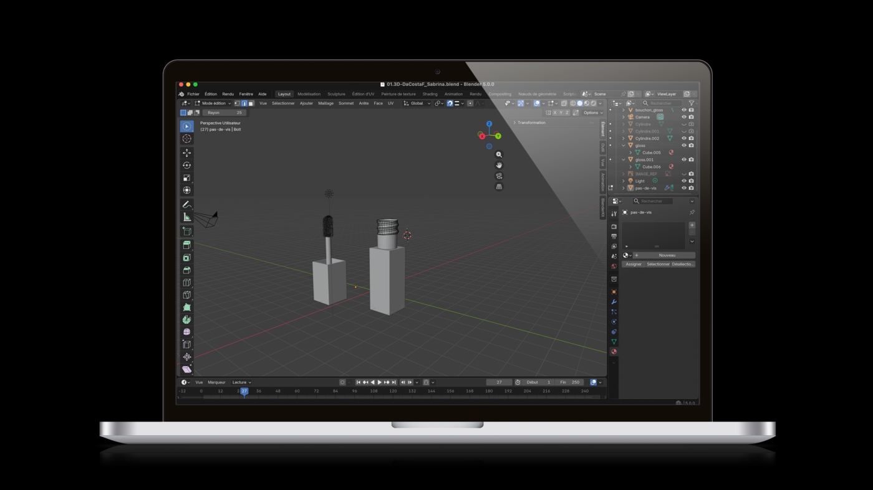The width and height of the screenshot is (873, 490).
Task: Select the Measure tool
Action: pyautogui.click(x=186, y=217)
